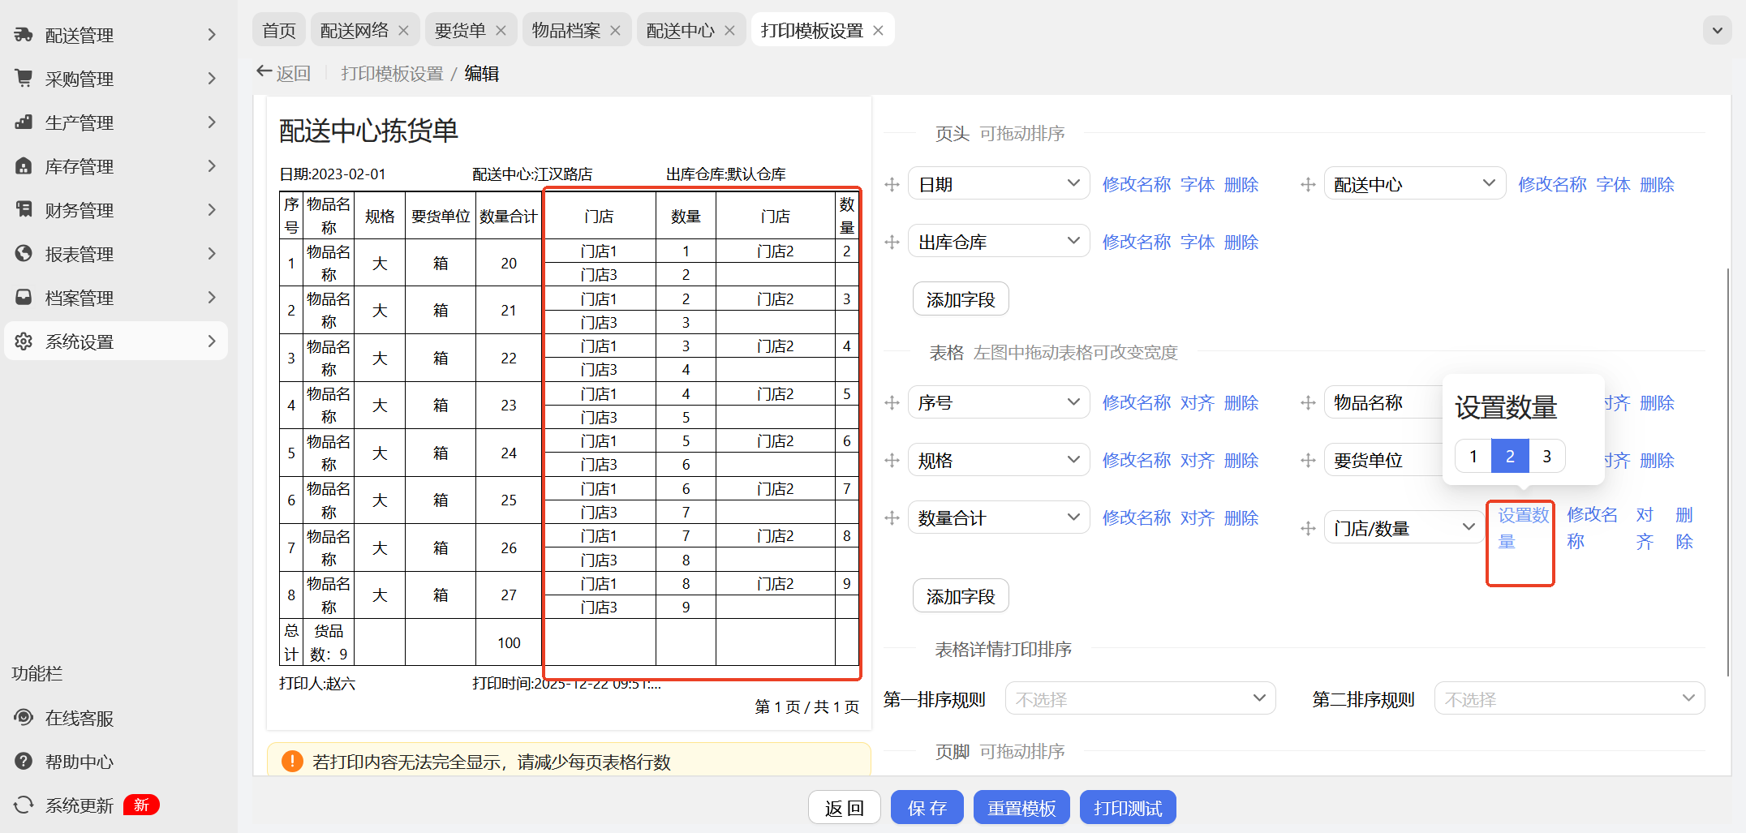
Task: Click the right panel vertical scrollbar
Action: 1728,472
